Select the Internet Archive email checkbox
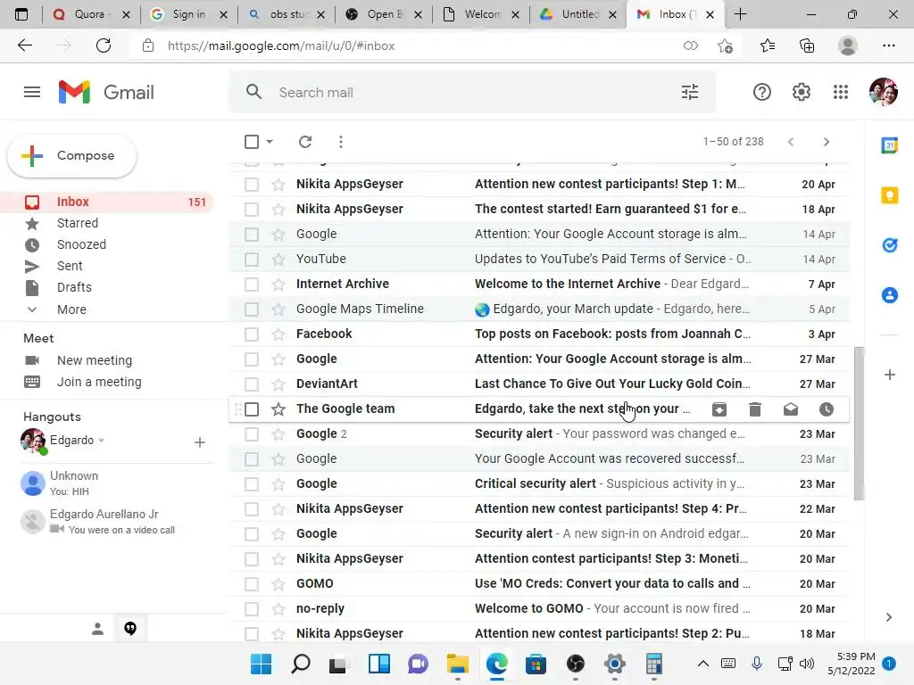The width and height of the screenshot is (914, 685). click(252, 285)
